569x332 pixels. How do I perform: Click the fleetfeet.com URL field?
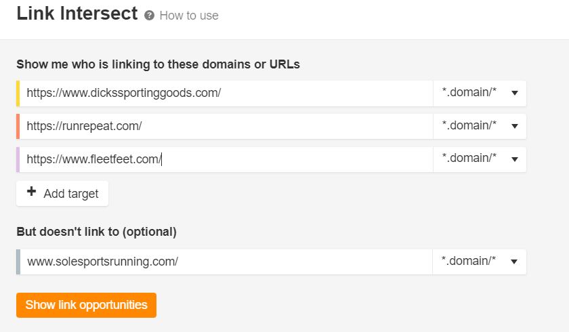tap(226, 159)
